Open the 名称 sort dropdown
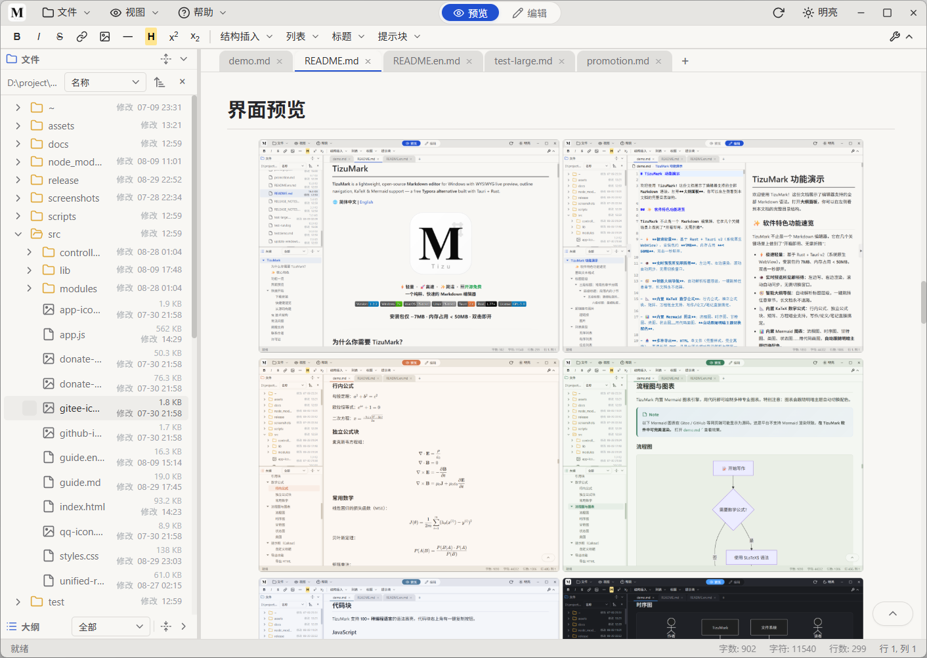This screenshot has width=927, height=658. [x=105, y=82]
